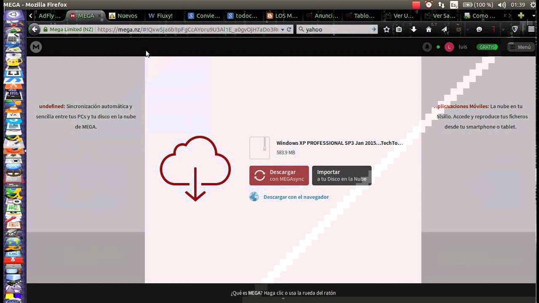Click Descargar con el navegador link

click(x=296, y=197)
